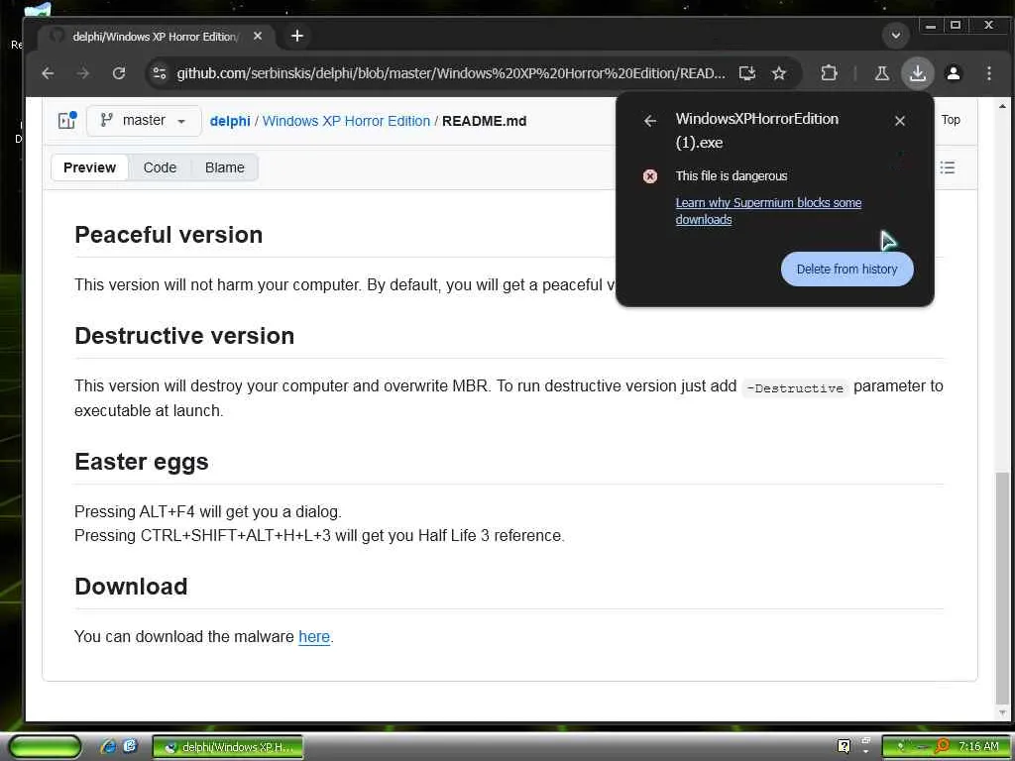The width and height of the screenshot is (1015, 761).
Task: Click scrollbar up arrow
Action: tap(1002, 106)
